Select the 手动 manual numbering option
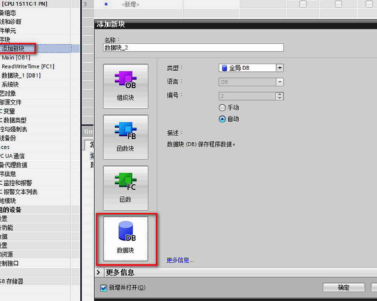The height and width of the screenshot is (301, 377). (x=222, y=108)
